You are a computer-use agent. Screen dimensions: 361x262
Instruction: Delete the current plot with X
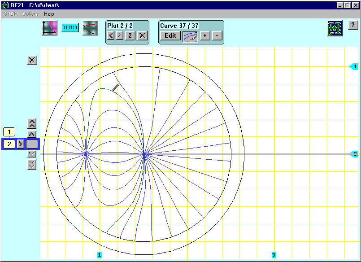pos(143,35)
